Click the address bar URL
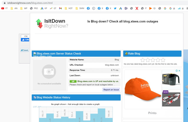Image resolution: width=188 pixels, height=122 pixels. 30,3
